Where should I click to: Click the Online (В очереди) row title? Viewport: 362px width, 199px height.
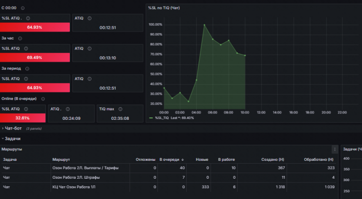pos(19,99)
